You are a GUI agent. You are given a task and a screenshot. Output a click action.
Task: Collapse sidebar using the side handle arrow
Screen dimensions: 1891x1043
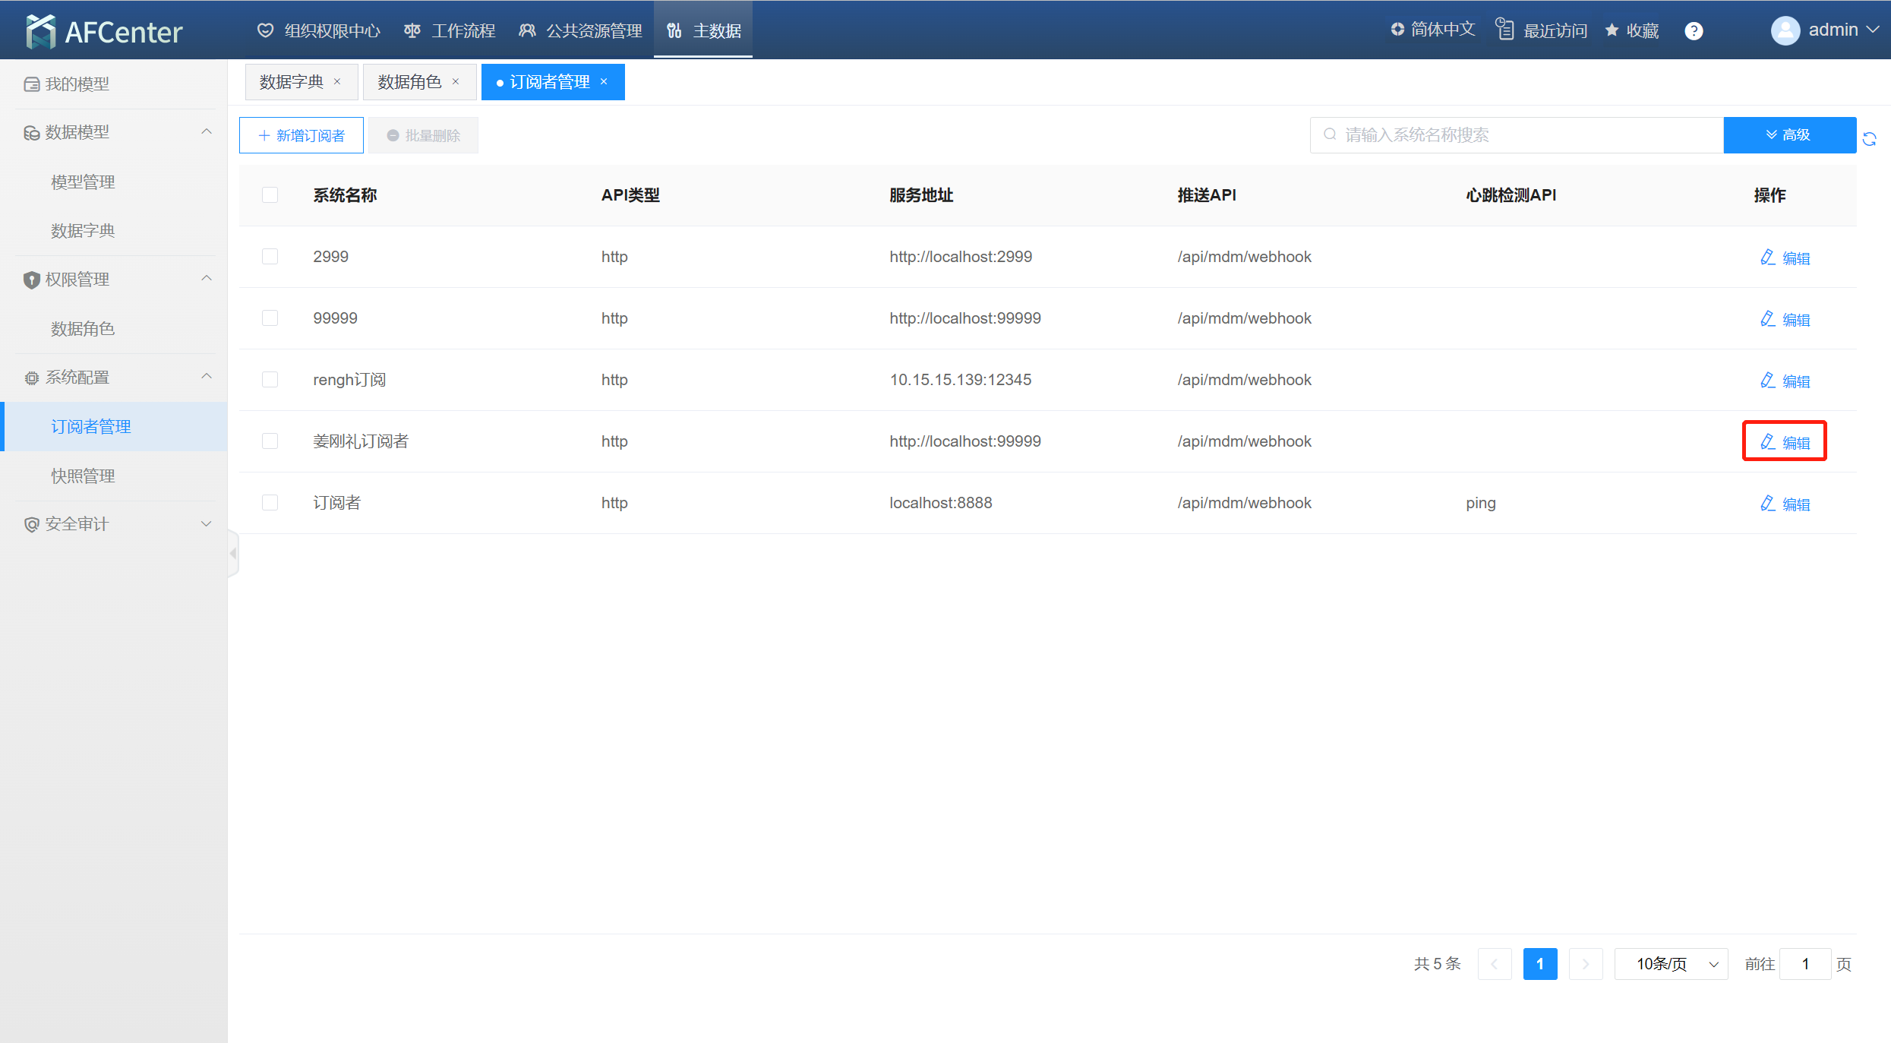[x=233, y=554]
